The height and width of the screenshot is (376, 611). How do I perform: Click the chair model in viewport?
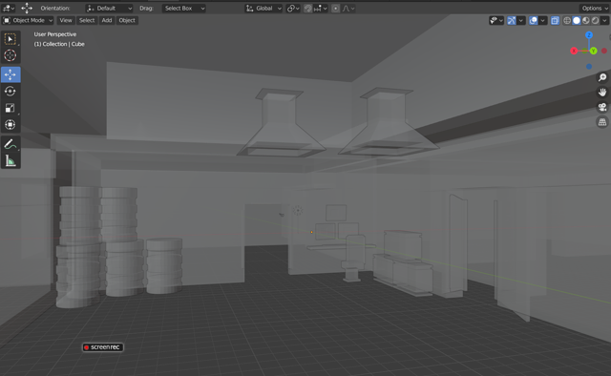[354, 257]
